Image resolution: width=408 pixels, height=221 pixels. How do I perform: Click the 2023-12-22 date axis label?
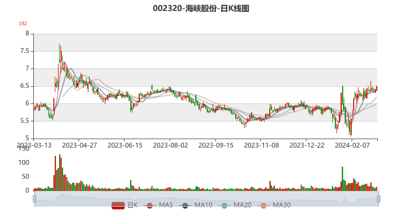pyautogui.click(x=307, y=145)
